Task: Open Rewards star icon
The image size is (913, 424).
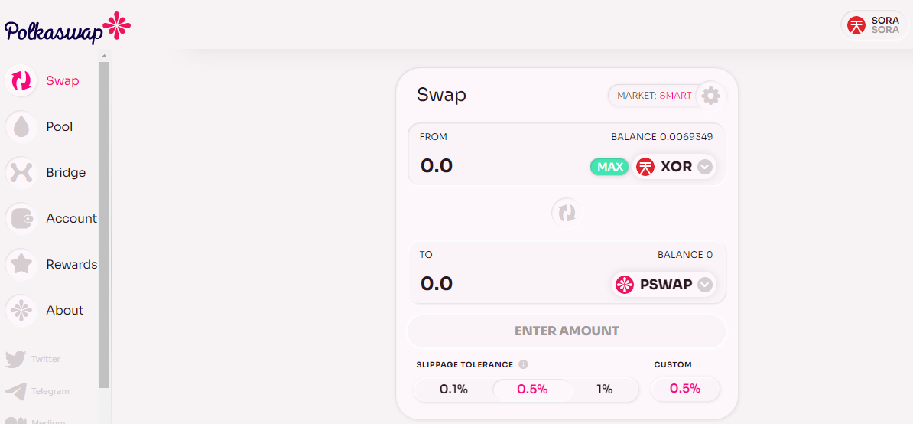Action: tap(21, 264)
